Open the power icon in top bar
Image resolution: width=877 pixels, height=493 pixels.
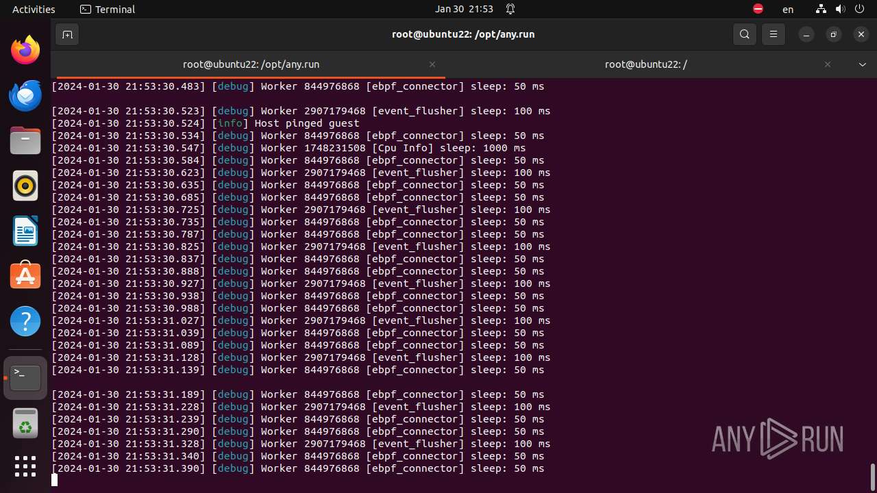[x=859, y=9]
